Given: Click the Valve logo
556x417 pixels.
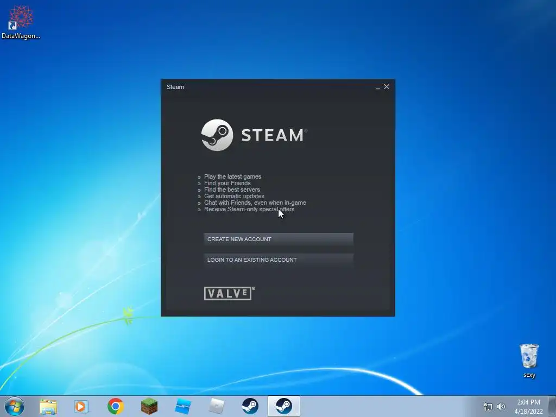Looking at the screenshot, I should pos(230,293).
